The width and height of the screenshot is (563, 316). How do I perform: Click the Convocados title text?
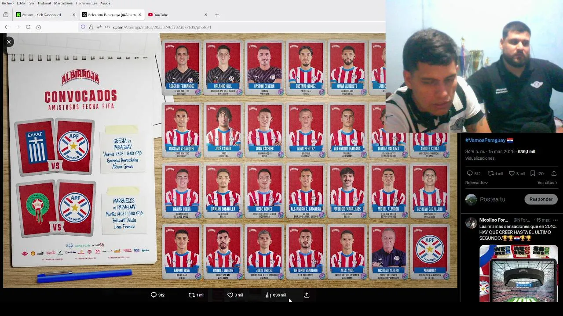[x=81, y=97]
